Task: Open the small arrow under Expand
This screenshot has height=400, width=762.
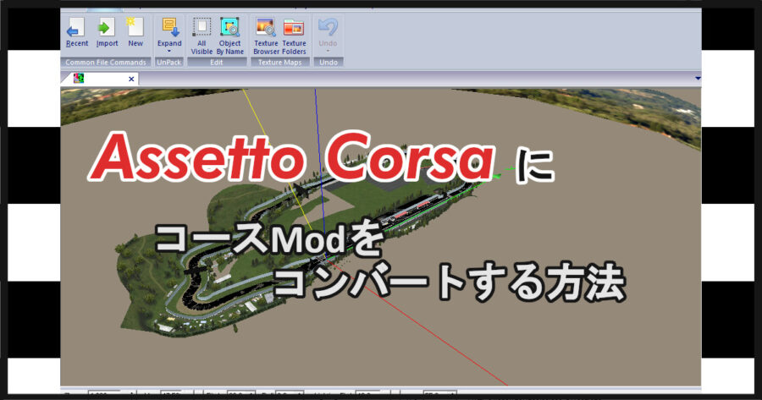Action: [x=169, y=51]
